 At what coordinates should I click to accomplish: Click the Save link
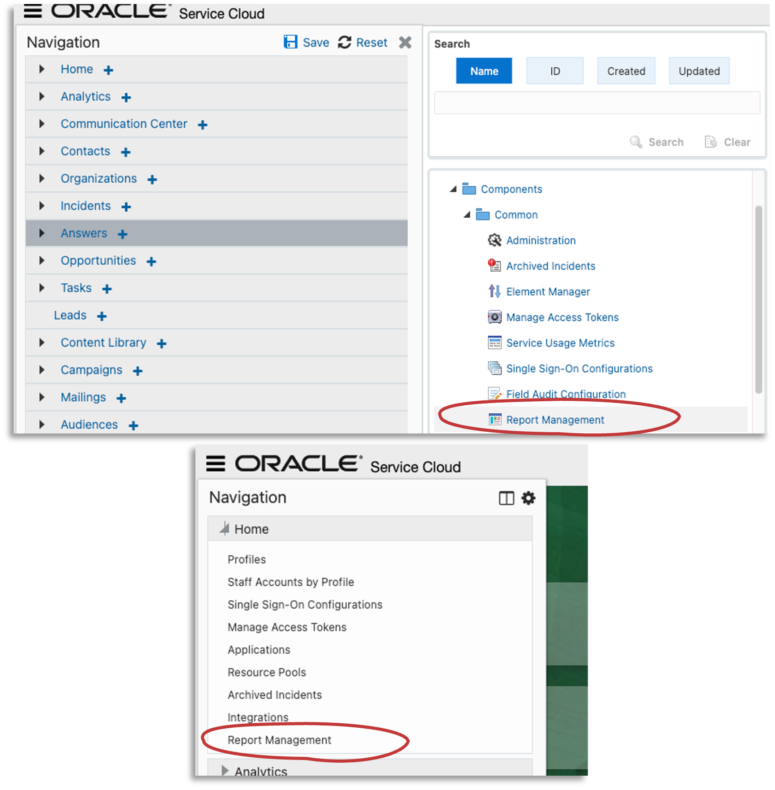316,43
